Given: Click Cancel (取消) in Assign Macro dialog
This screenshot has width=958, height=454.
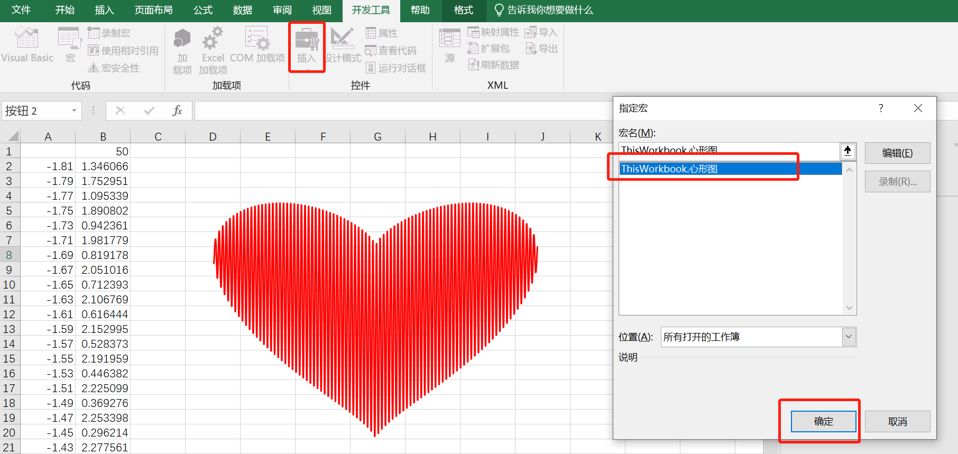Looking at the screenshot, I should (x=897, y=421).
